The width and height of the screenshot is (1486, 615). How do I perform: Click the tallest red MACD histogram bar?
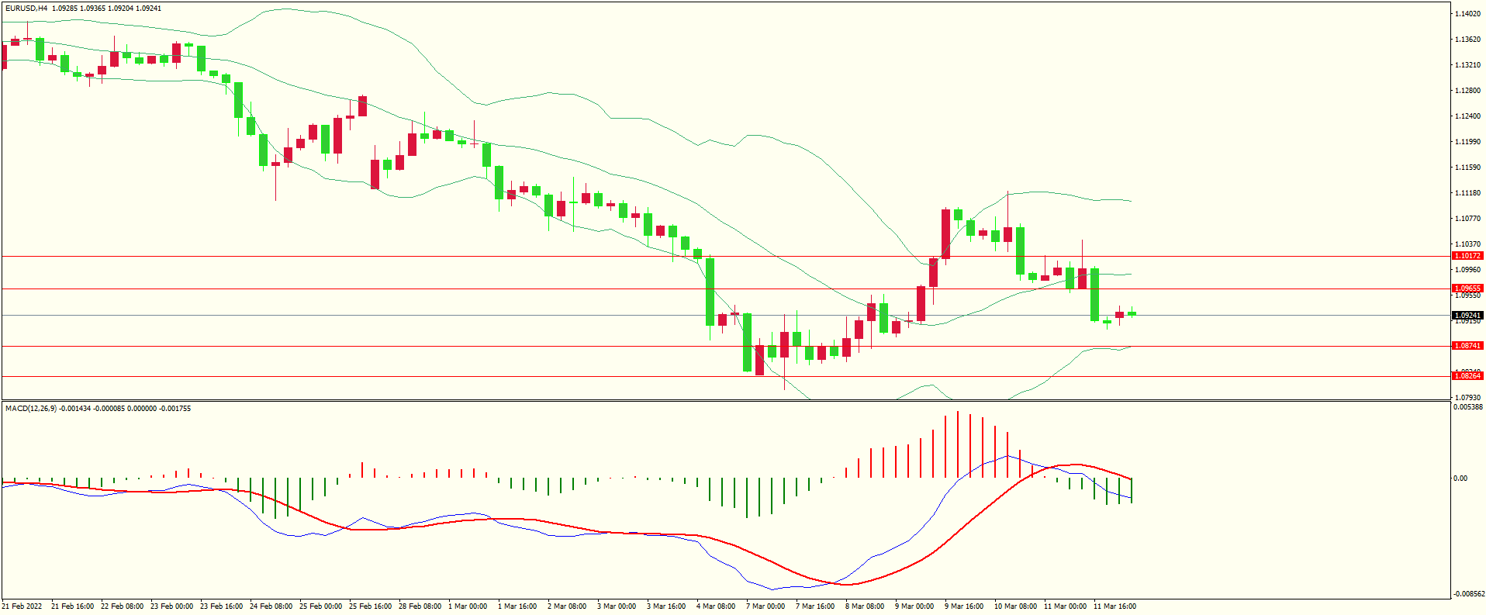958,444
